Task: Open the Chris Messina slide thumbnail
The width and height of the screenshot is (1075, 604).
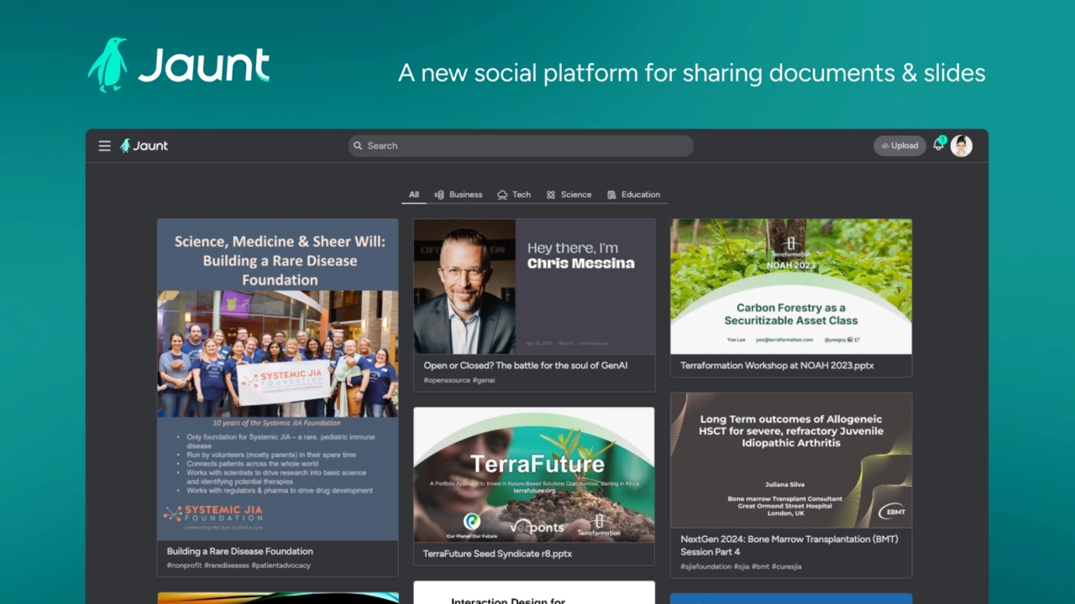Action: (534, 287)
